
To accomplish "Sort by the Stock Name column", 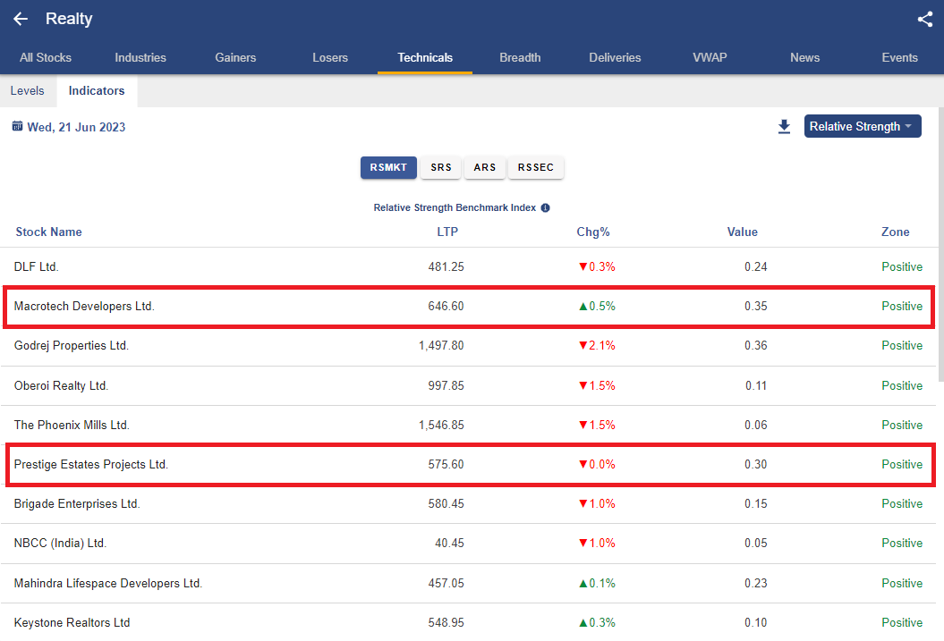I will (48, 232).
